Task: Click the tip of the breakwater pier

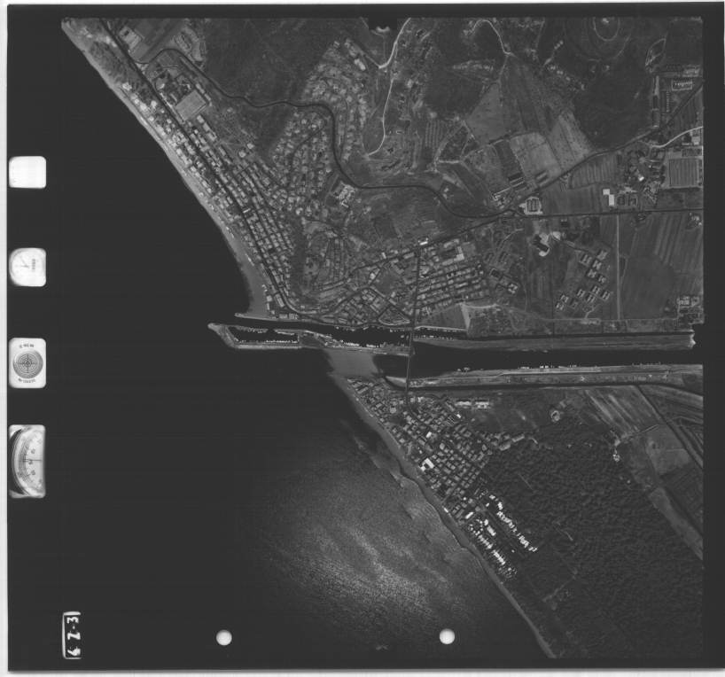Action: coord(214,329)
